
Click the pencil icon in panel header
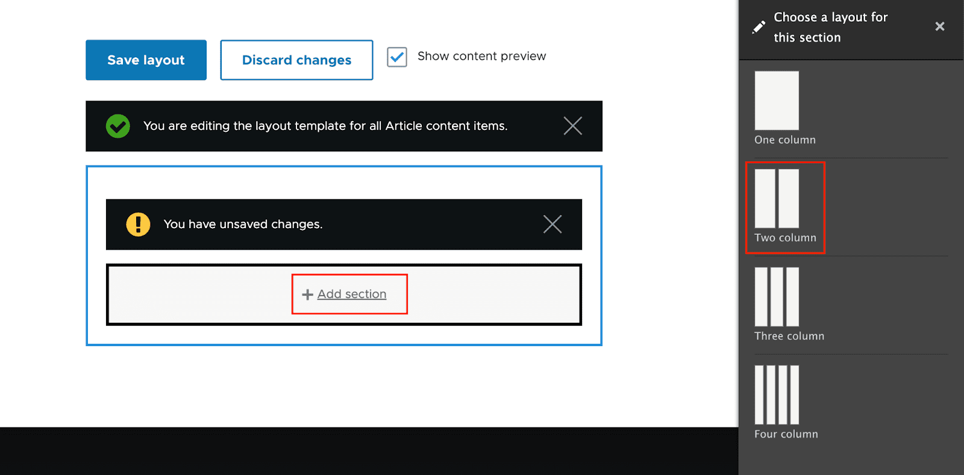pyautogui.click(x=759, y=27)
